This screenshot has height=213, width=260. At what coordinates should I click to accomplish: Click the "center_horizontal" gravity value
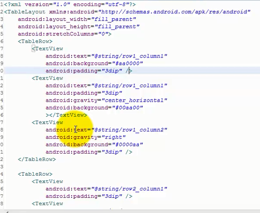coord(134,100)
